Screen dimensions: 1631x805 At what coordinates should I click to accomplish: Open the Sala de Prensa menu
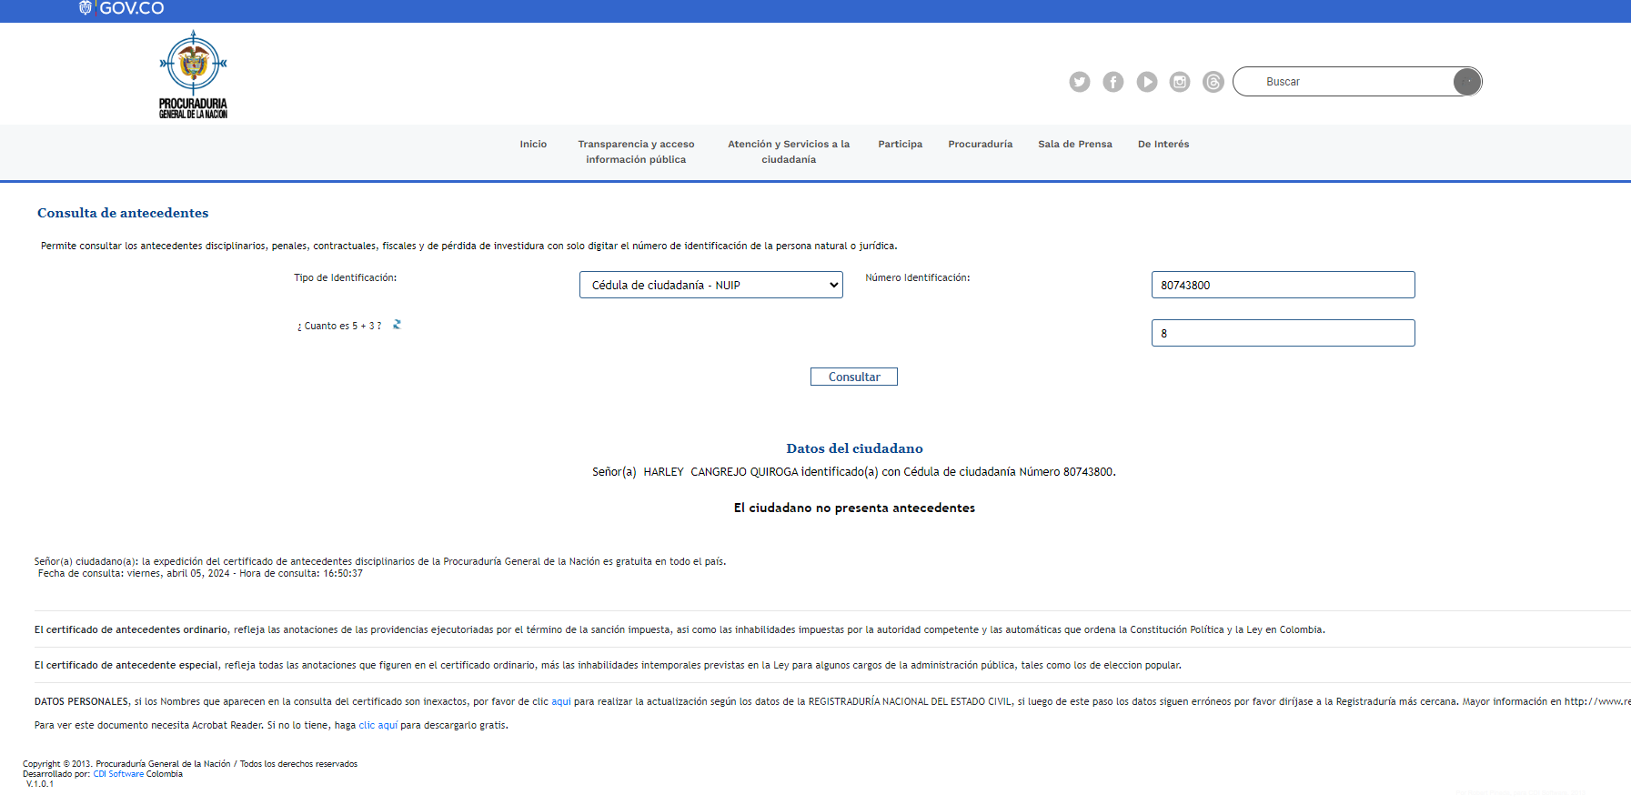click(x=1074, y=144)
